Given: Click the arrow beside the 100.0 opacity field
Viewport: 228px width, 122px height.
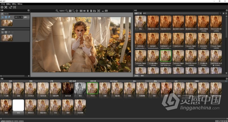Looking at the screenshot, I should click(x=22, y=17).
